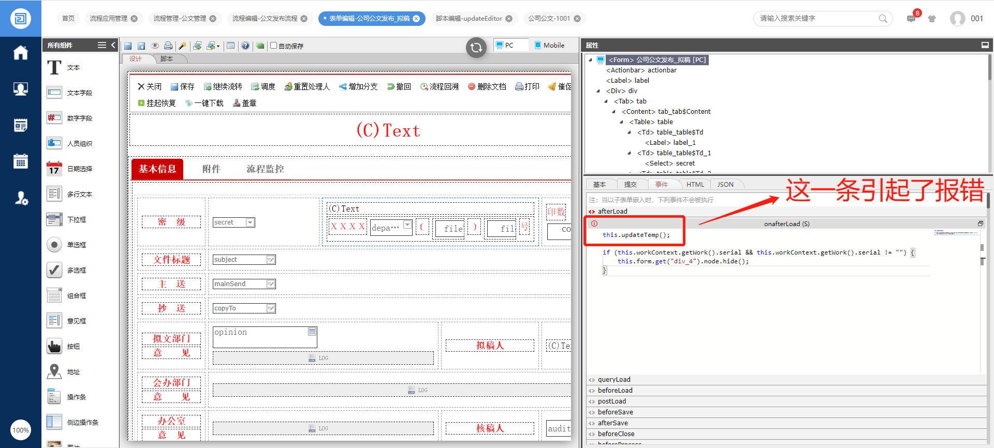Viewport: 994px width, 448px height.
Task: Click the round refresh sync button
Action: [476, 48]
